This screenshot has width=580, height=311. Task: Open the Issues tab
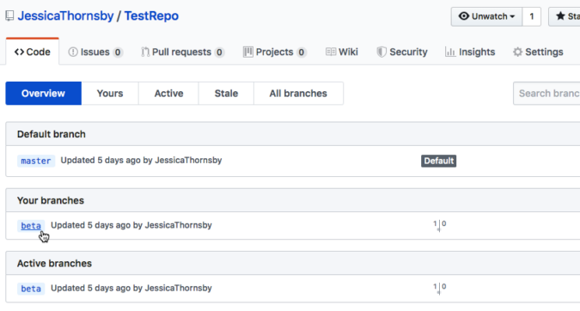(95, 52)
